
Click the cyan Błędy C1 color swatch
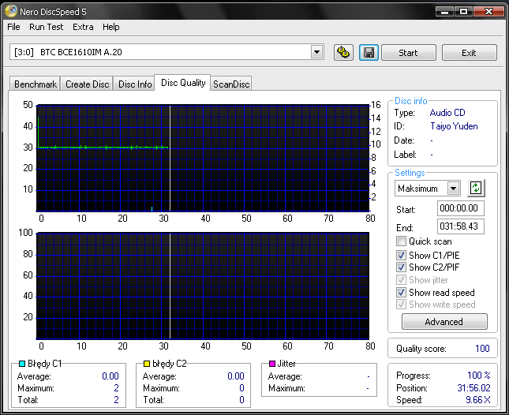22,364
